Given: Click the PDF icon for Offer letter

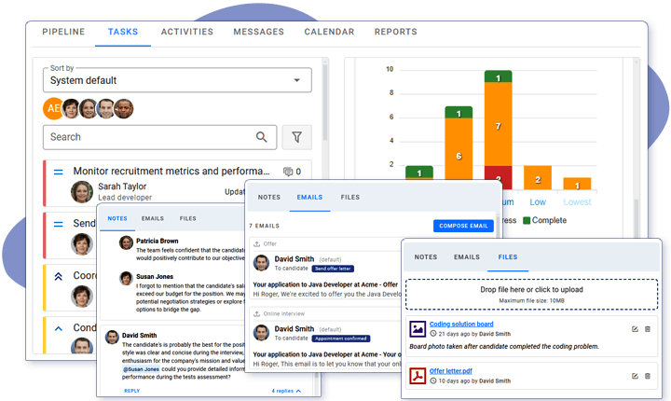Looking at the screenshot, I should coord(418,376).
